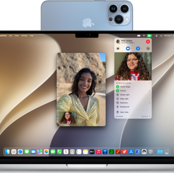Click the self-view thumbnail in FaceTime window

tap(67, 118)
